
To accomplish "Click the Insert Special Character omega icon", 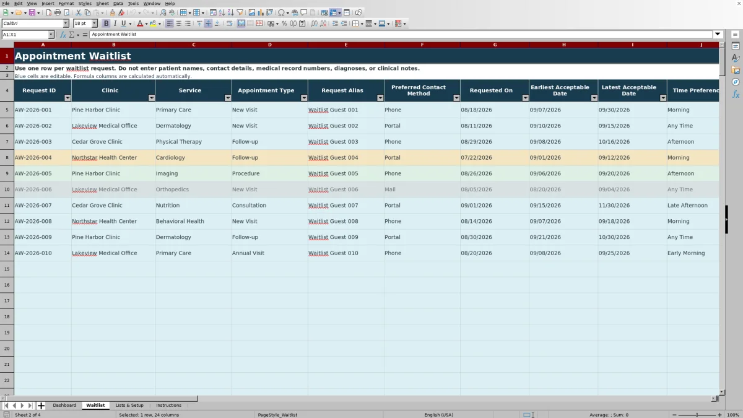I will pyautogui.click(x=281, y=12).
